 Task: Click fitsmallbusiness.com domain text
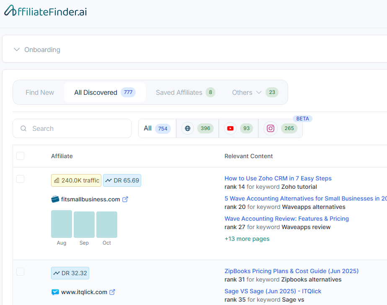pyautogui.click(x=90, y=199)
